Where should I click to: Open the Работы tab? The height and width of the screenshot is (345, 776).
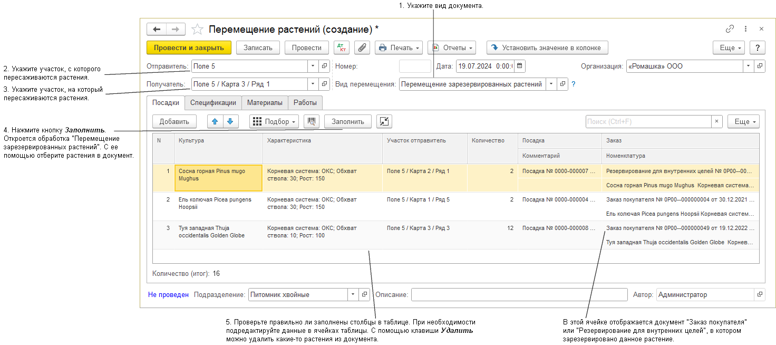tap(305, 103)
